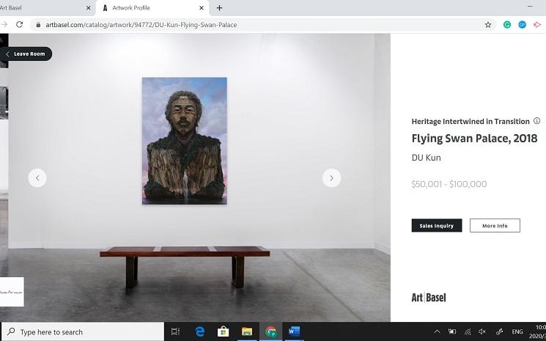Open More Info about the artwork
This screenshot has width=546, height=341.
coord(495,226)
